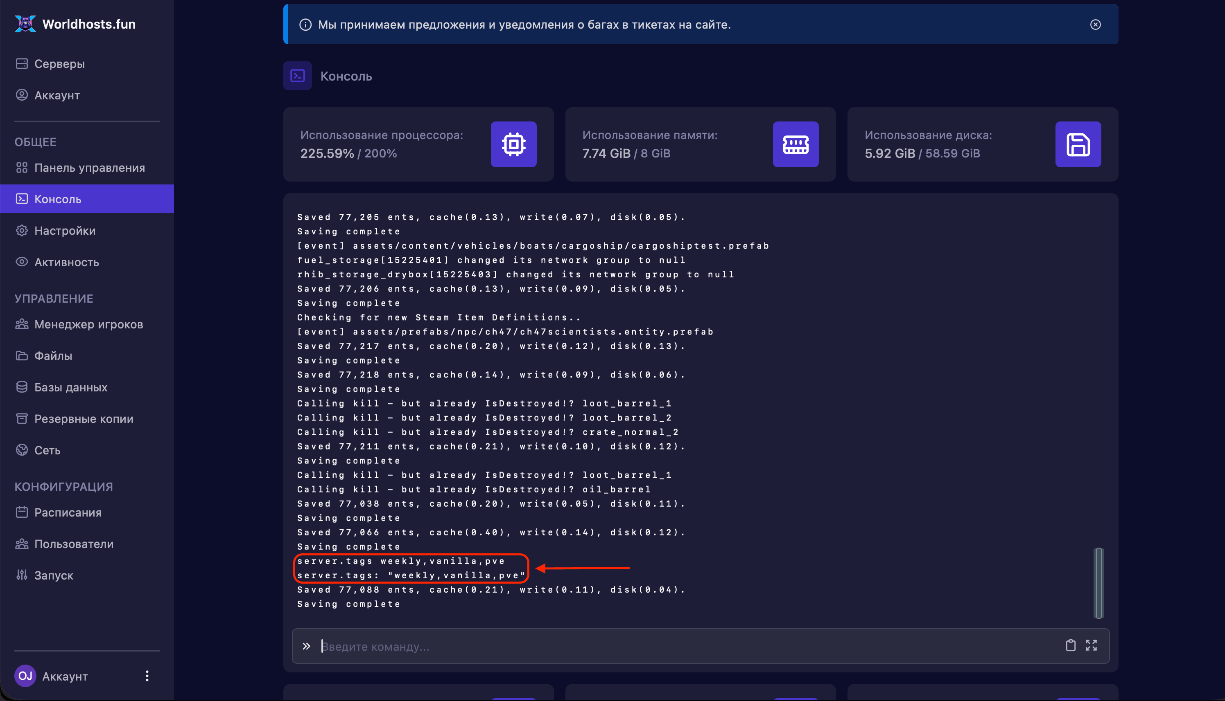Open Менеджер игроков
The image size is (1225, 701).
[87, 324]
